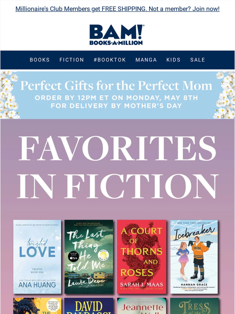Click the BAM! Books-A-Million logo
235x314 pixels.
coord(116,34)
